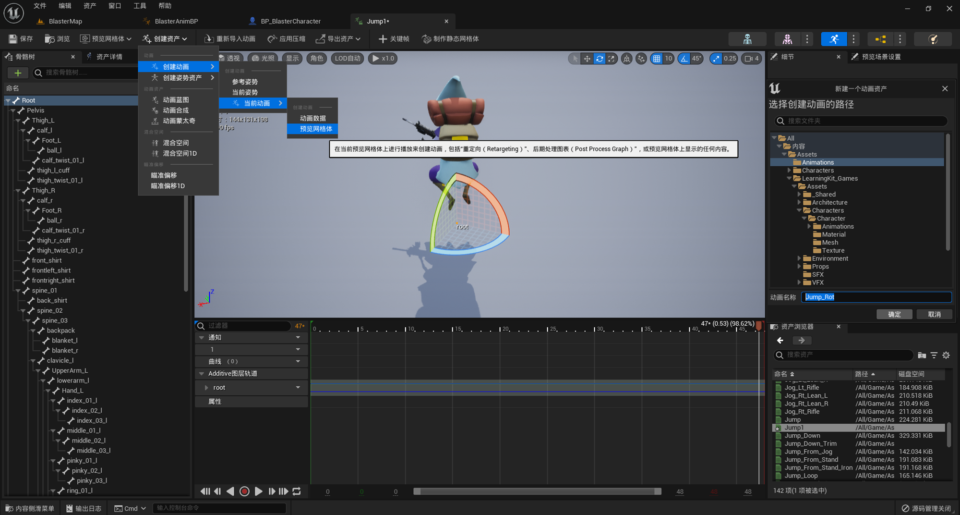Select the scale gizmo tool
The height and width of the screenshot is (515, 960).
(x=612, y=59)
